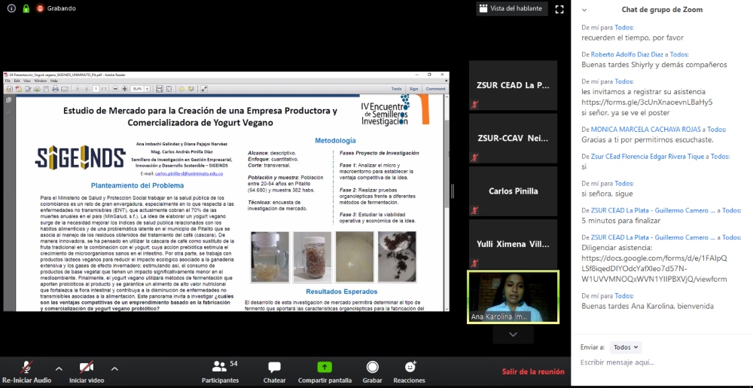Click muted mic icon on Carlos Pinilla tile
The height and width of the screenshot is (388, 753).
click(474, 210)
